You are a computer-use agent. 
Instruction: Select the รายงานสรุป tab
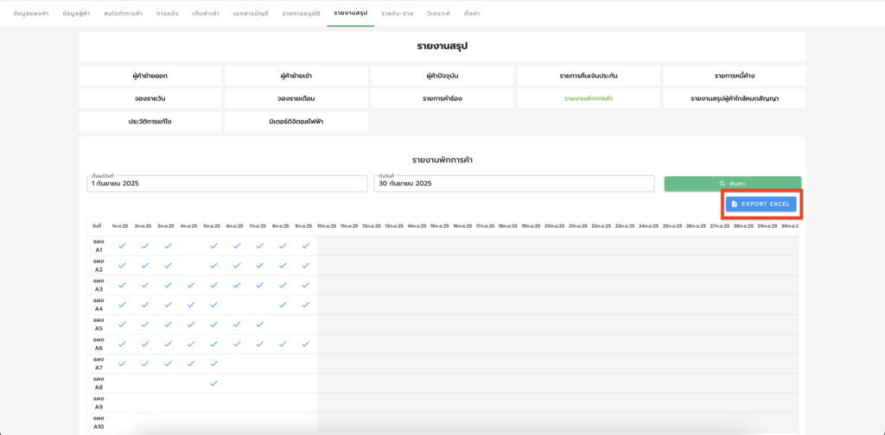point(351,12)
